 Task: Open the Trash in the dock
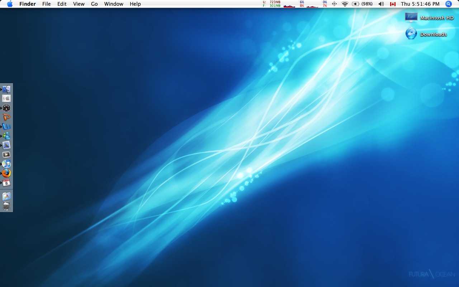pyautogui.click(x=6, y=206)
